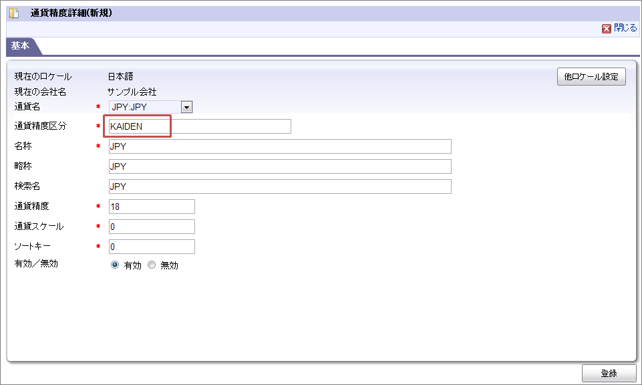Select the 無効 radio button
Viewport: 642px width, 385px height.
[152, 265]
